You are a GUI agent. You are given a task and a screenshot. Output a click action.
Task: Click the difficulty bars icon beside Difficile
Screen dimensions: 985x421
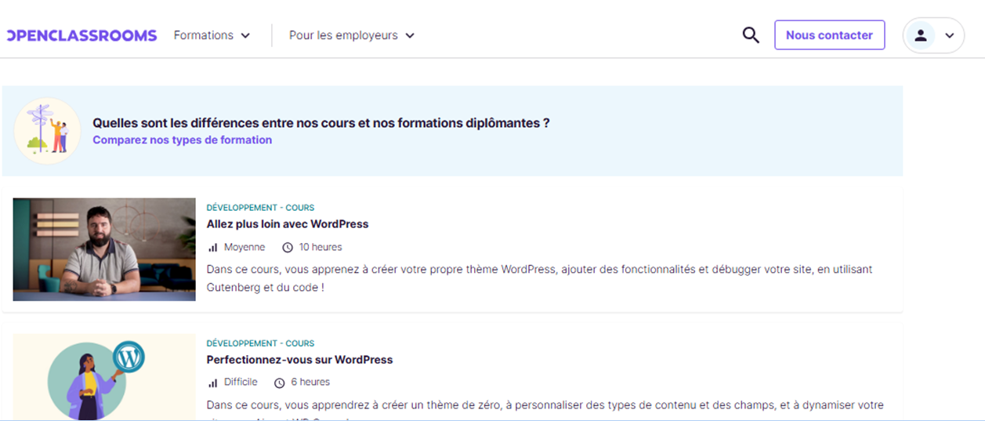(x=212, y=383)
